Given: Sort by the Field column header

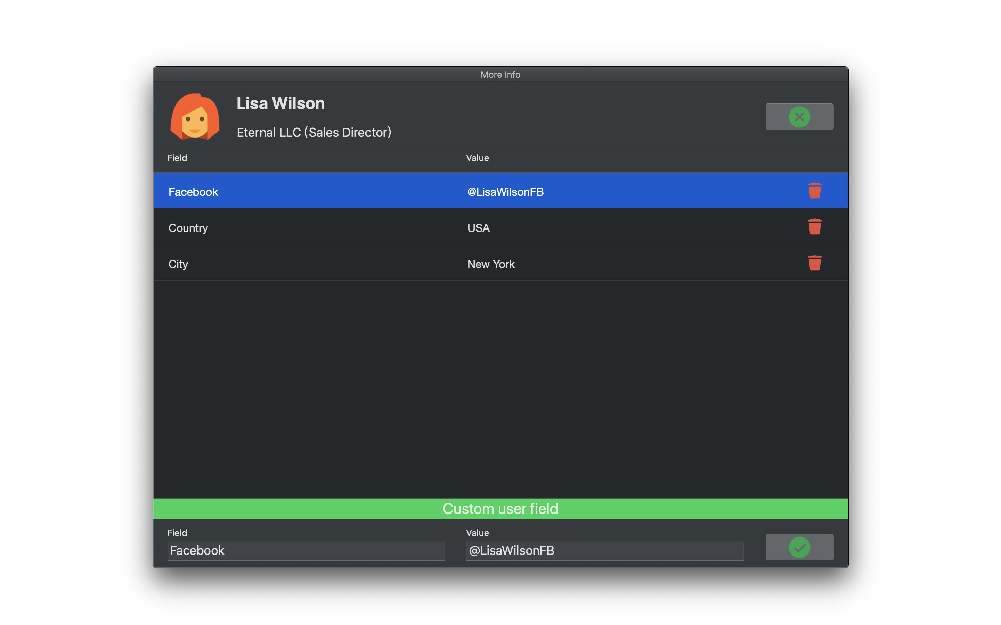Looking at the screenshot, I should (x=177, y=158).
